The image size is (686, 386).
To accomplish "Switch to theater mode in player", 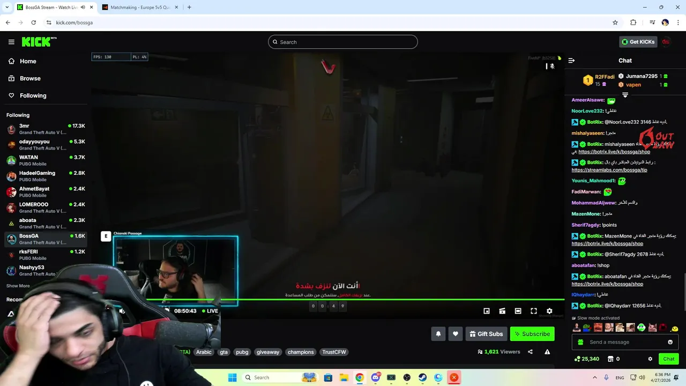I will [x=518, y=311].
